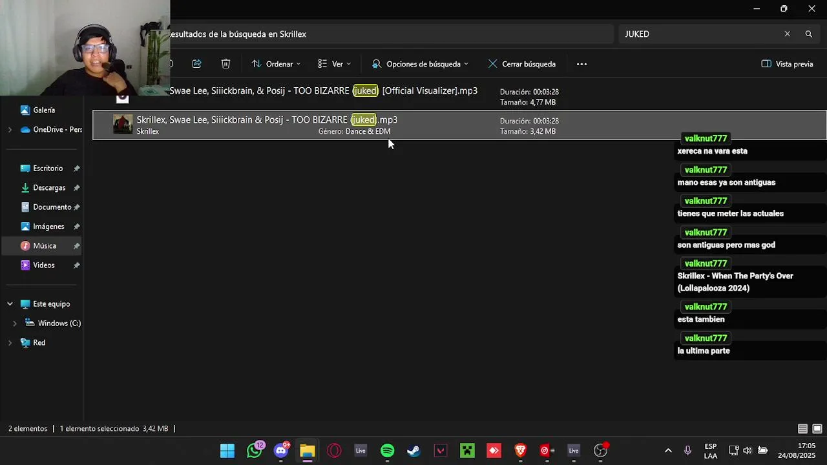Open Ableton Live icon next to OBS
827x465 pixels.
coord(574,451)
